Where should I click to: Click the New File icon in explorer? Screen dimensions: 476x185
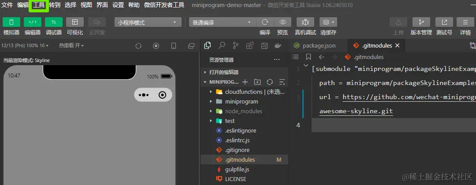[245, 82]
